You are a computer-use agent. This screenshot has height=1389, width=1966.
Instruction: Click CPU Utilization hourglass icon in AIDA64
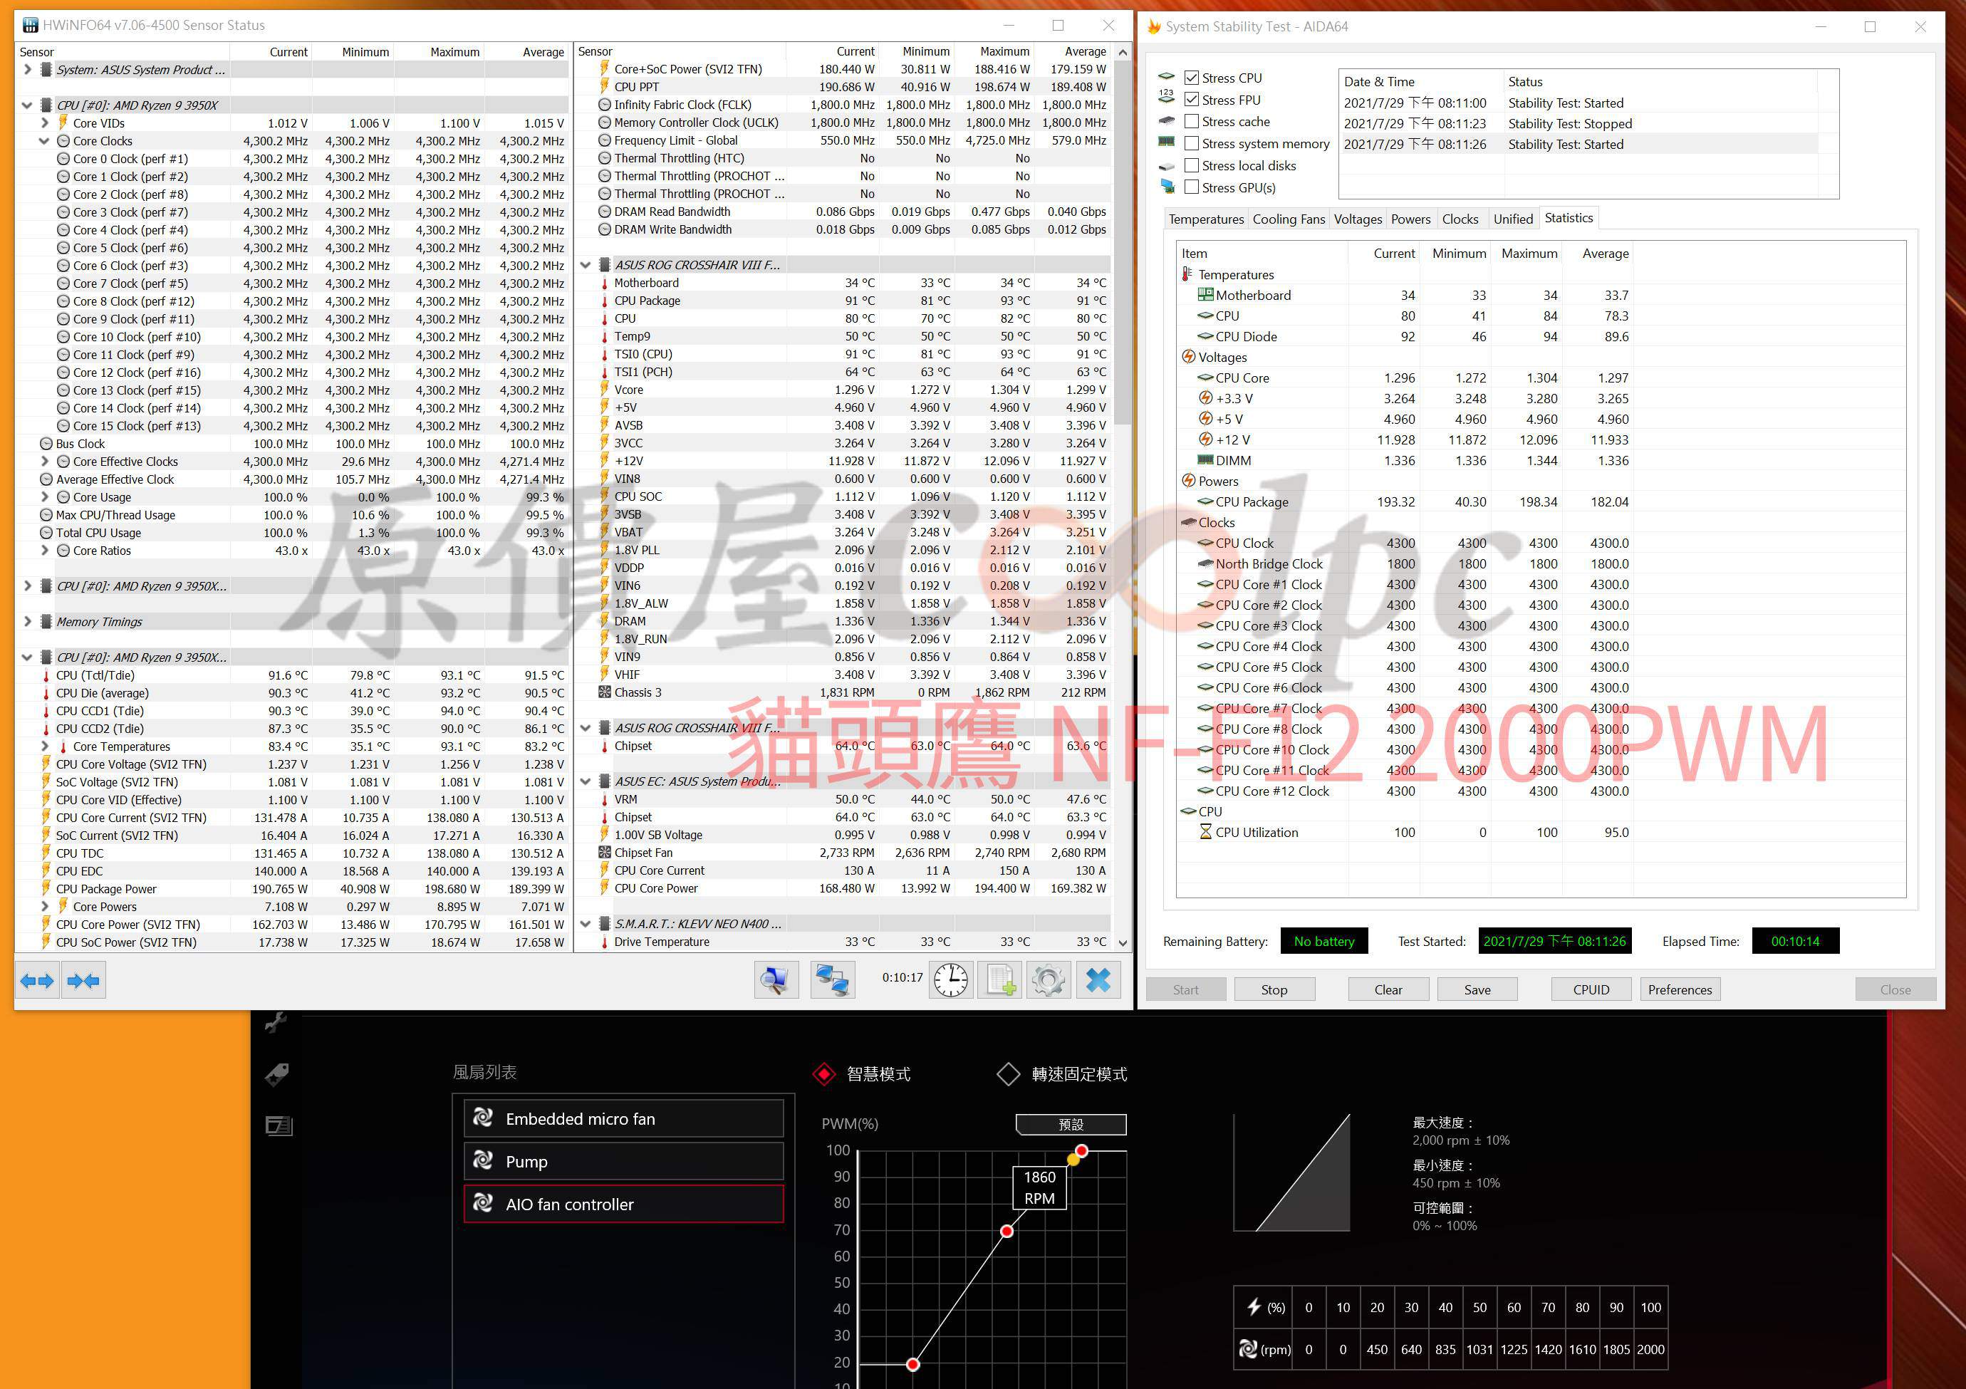pos(1206,833)
